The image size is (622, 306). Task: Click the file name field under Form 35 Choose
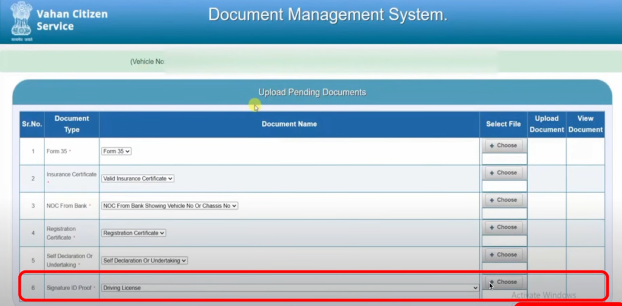click(x=504, y=159)
